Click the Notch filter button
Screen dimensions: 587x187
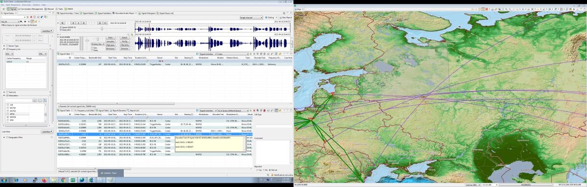(124, 37)
